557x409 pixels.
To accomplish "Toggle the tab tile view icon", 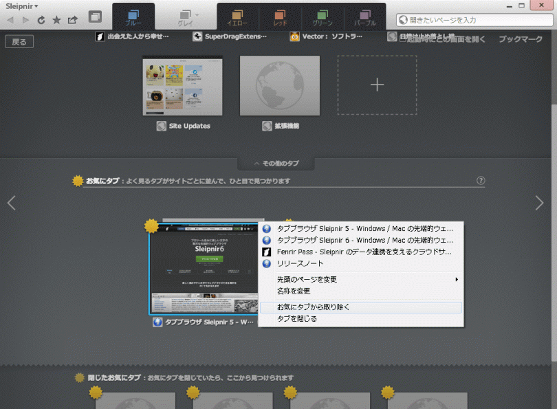I will (x=95, y=16).
